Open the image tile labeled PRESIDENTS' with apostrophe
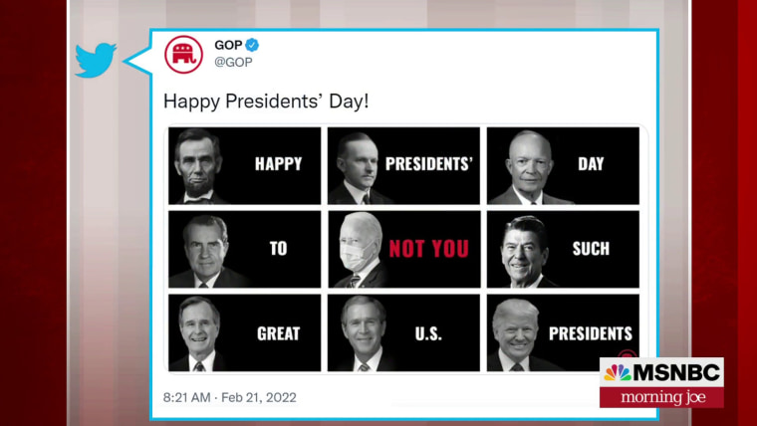The height and width of the screenshot is (426, 757). (403, 165)
